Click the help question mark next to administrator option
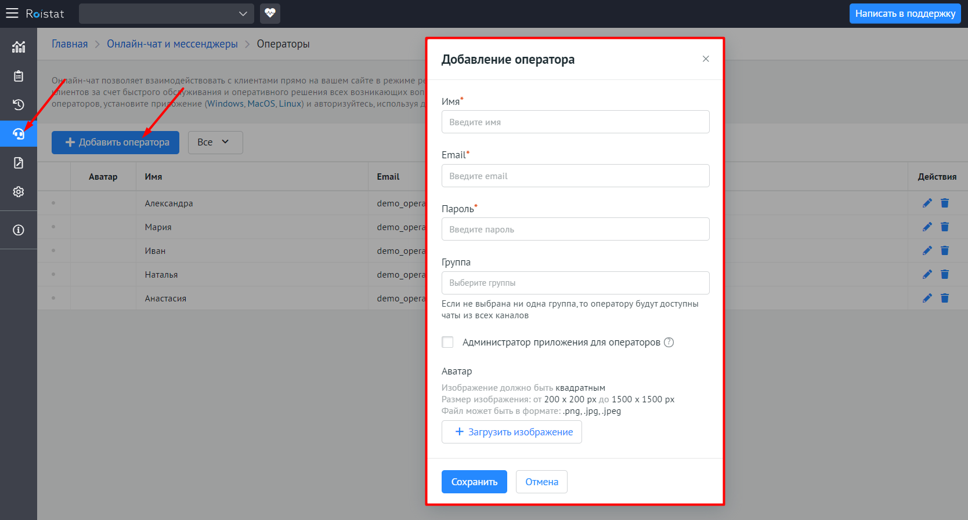Screen dimensions: 968x520 coord(669,342)
